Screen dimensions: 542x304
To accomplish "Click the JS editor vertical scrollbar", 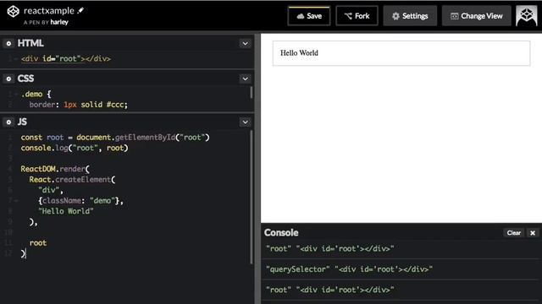I will coord(251,197).
